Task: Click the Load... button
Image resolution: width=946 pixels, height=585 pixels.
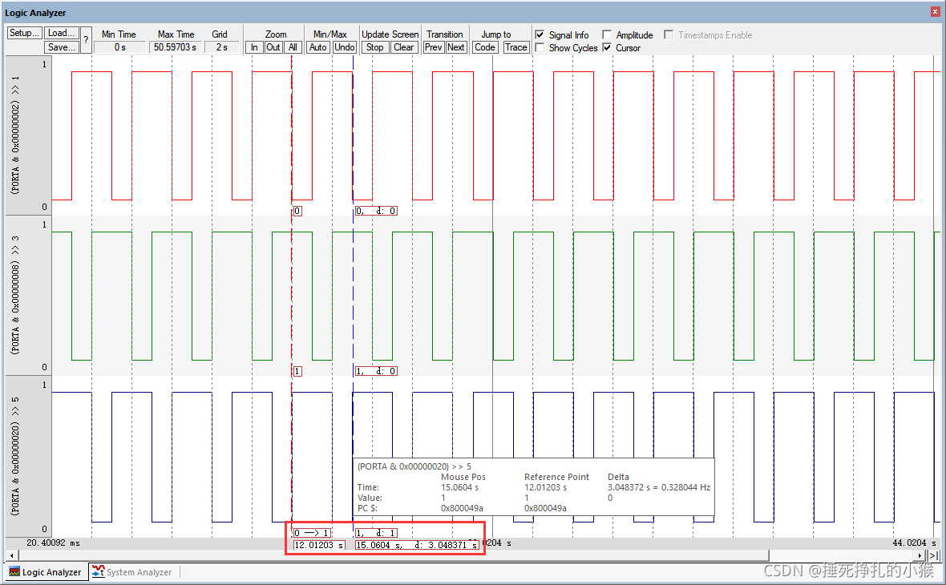Action: 61,33
